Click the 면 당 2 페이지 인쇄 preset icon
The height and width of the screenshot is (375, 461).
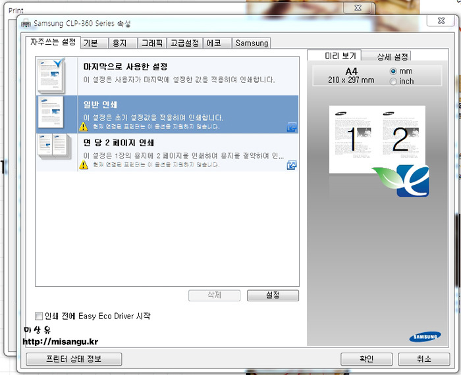coord(55,146)
